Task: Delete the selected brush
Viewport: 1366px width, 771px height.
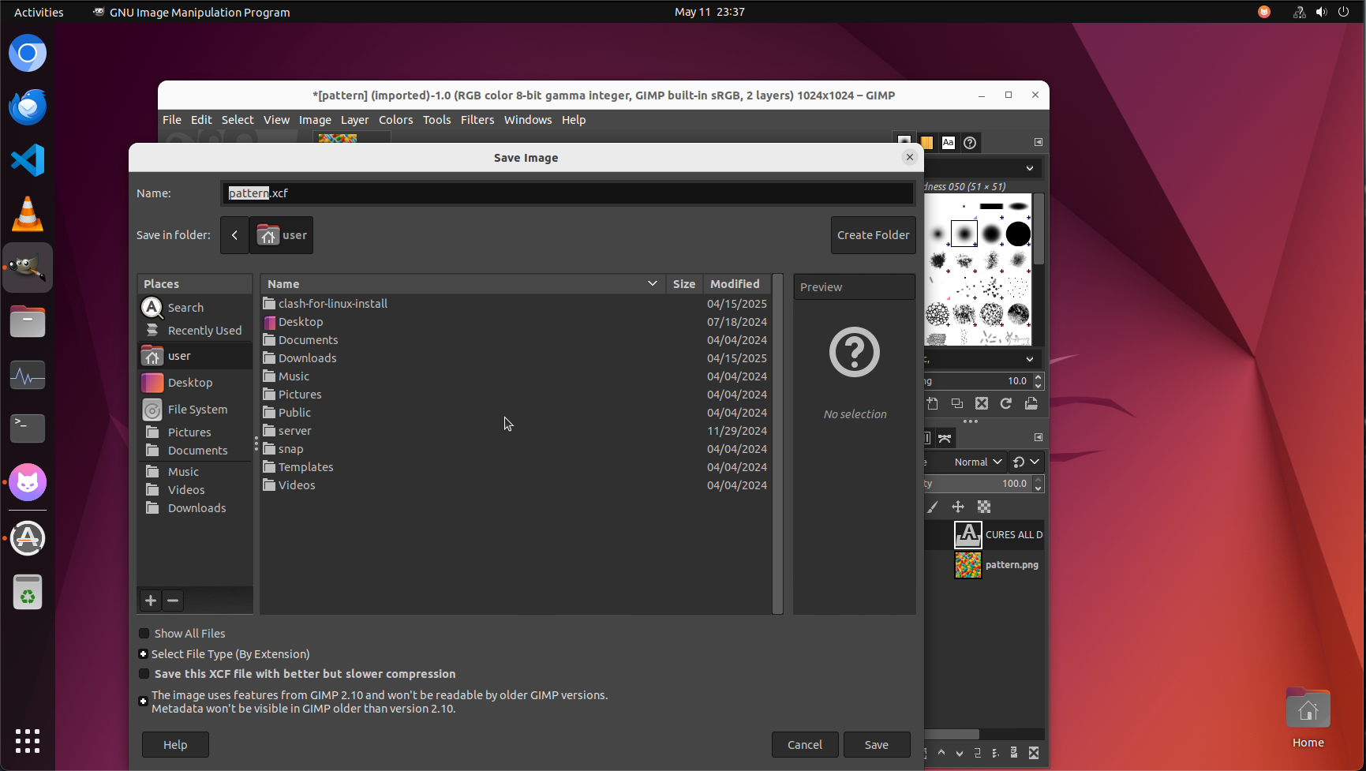Action: pos(982,403)
